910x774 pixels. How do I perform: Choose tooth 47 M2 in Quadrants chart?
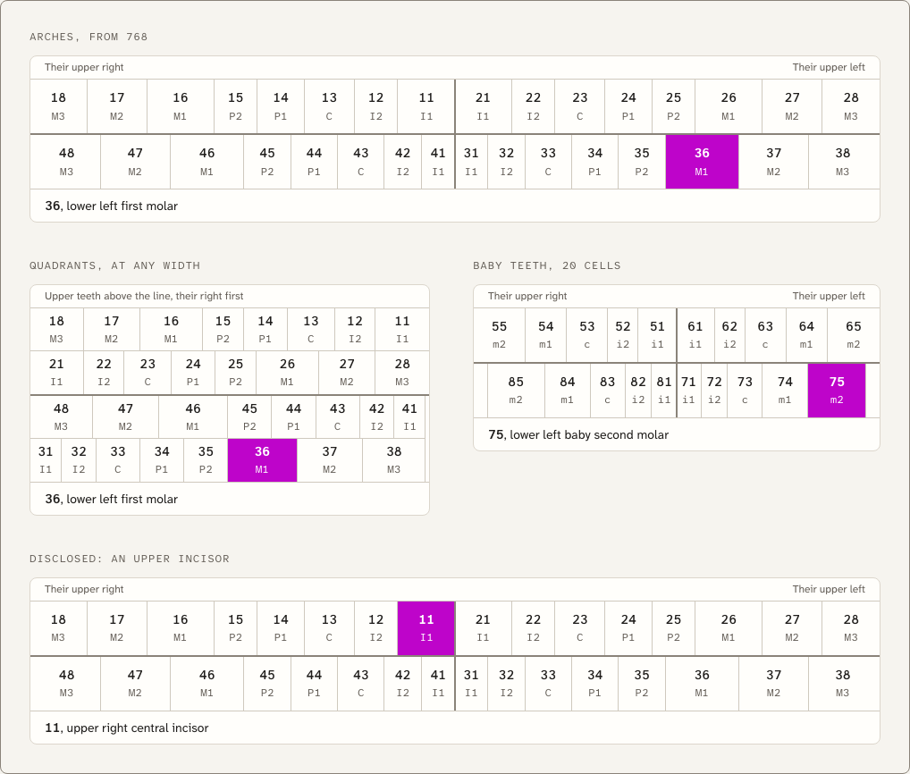(125, 416)
